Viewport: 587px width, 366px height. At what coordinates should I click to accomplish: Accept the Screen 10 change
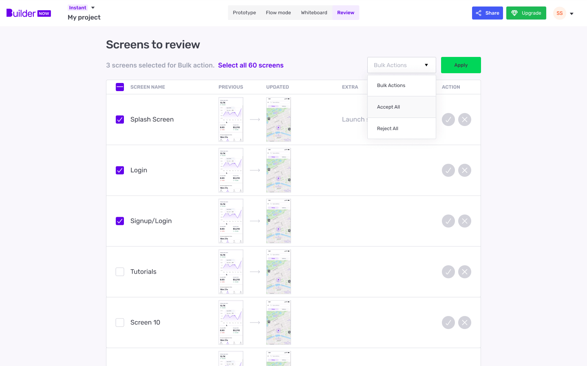pyautogui.click(x=448, y=322)
